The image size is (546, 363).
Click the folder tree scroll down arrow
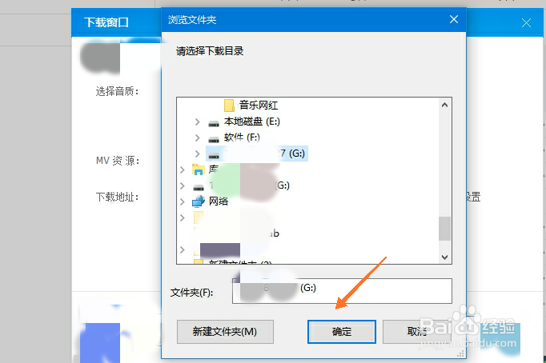coord(444,257)
